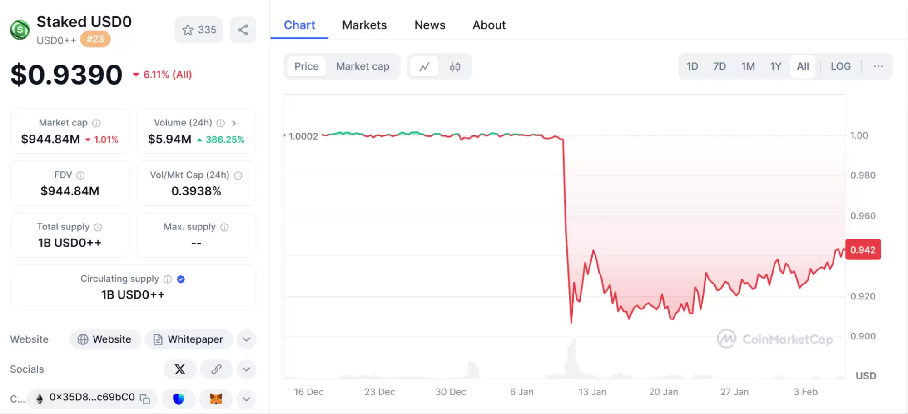Add token to MetaMask via fox icon
The height and width of the screenshot is (414, 908).
point(217,399)
